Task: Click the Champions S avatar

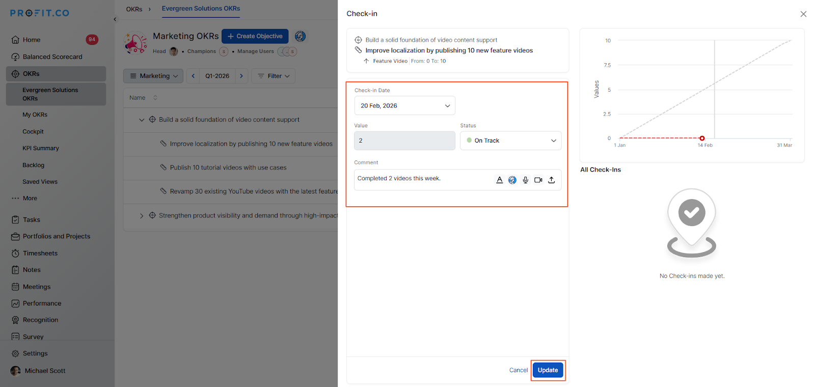Action: tap(224, 51)
